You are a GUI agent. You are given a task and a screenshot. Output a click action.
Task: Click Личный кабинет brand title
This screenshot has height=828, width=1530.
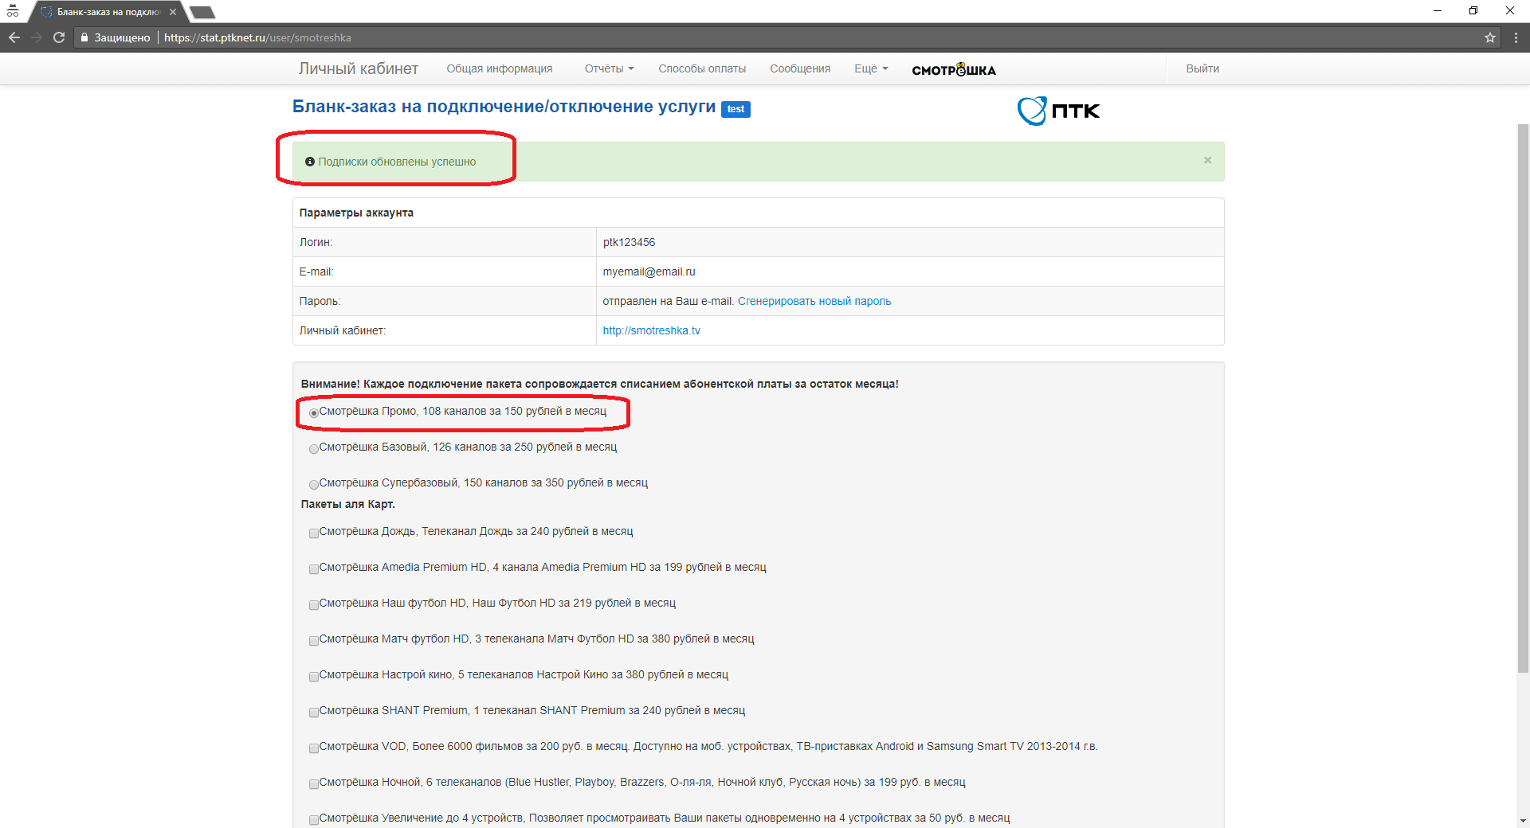click(x=359, y=68)
